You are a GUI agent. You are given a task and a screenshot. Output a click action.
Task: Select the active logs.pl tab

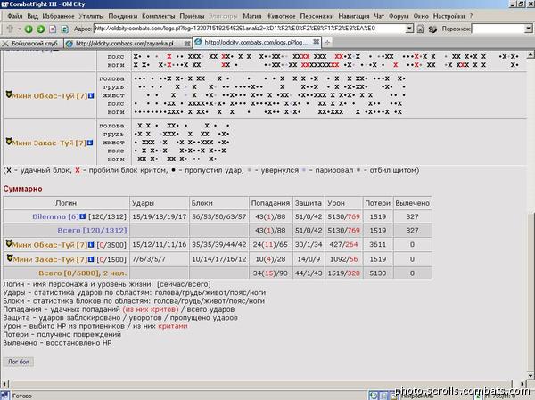tap(257, 42)
